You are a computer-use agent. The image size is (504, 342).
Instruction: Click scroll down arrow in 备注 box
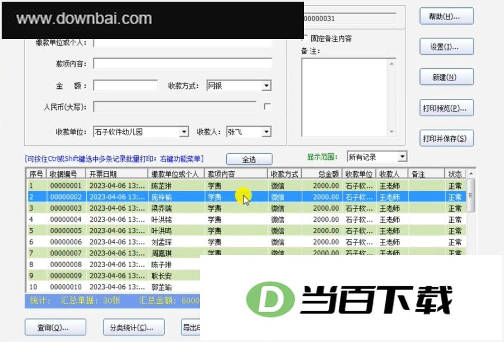(391, 131)
